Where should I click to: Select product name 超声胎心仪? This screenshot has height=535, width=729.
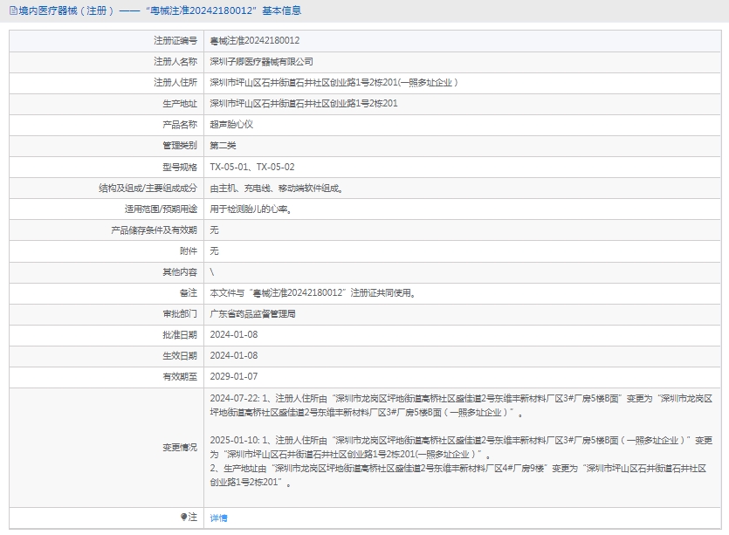coord(231,125)
